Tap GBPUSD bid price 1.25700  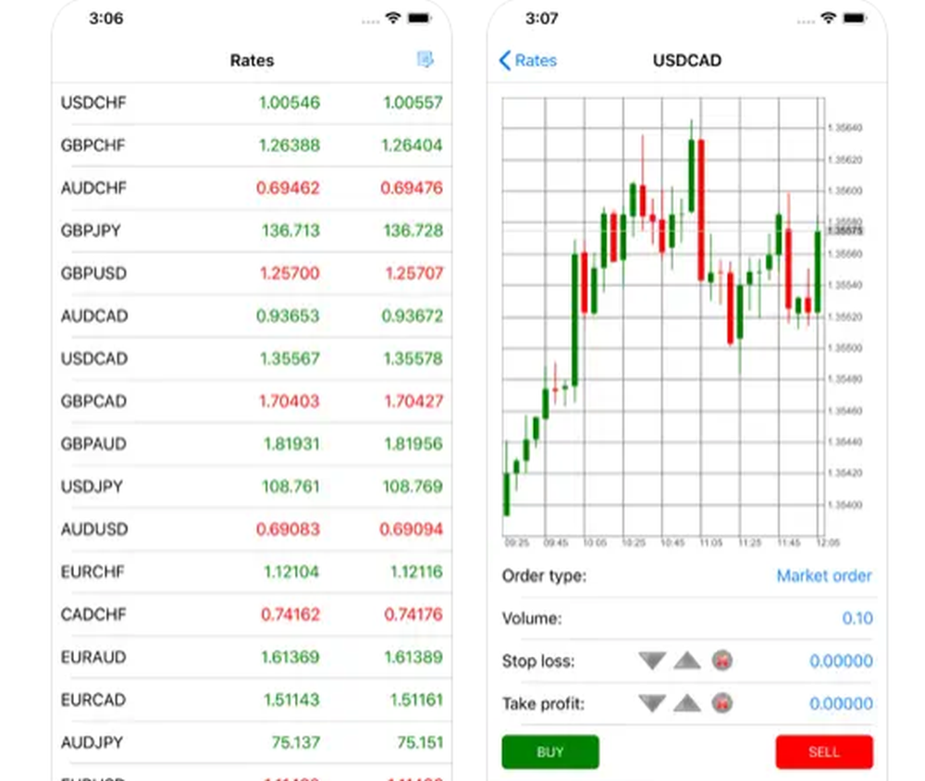289,273
